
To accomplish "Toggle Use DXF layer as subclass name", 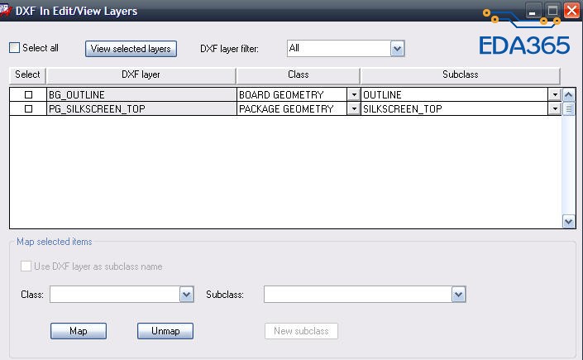I will pos(26,266).
